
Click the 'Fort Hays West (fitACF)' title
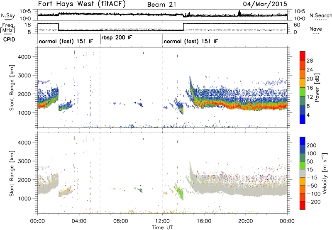point(82,4)
